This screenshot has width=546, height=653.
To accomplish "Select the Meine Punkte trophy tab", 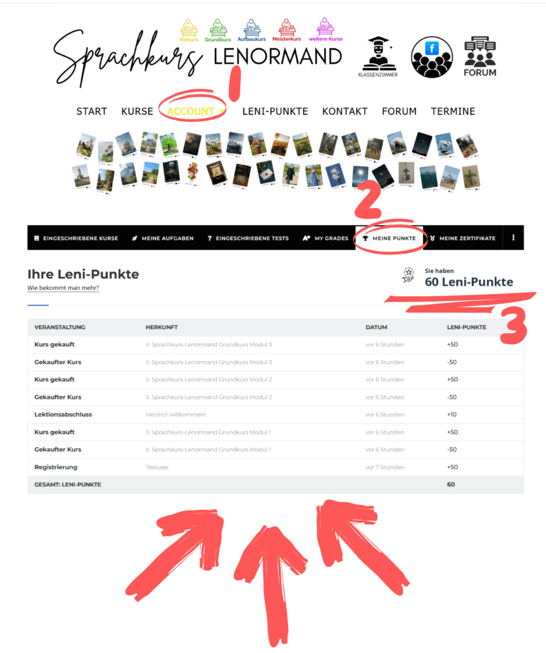I will 389,238.
